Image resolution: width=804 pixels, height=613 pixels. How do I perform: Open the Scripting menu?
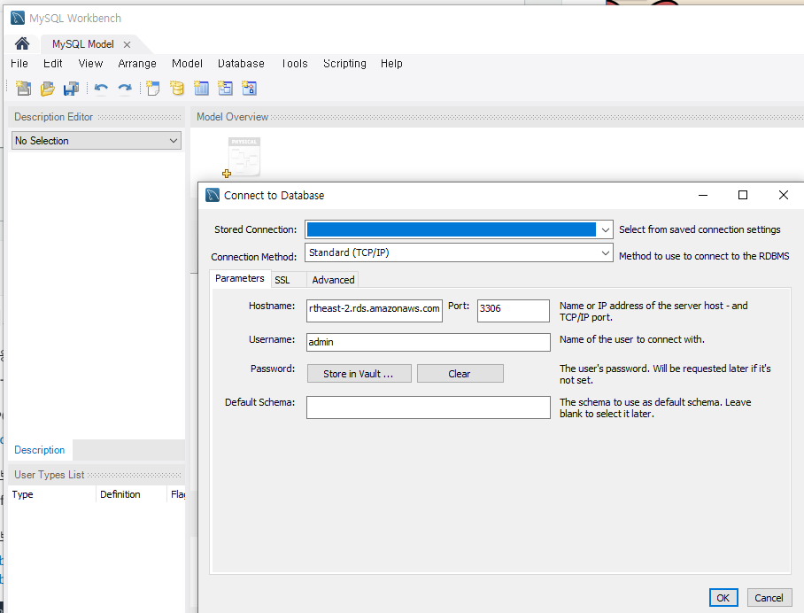(x=344, y=64)
